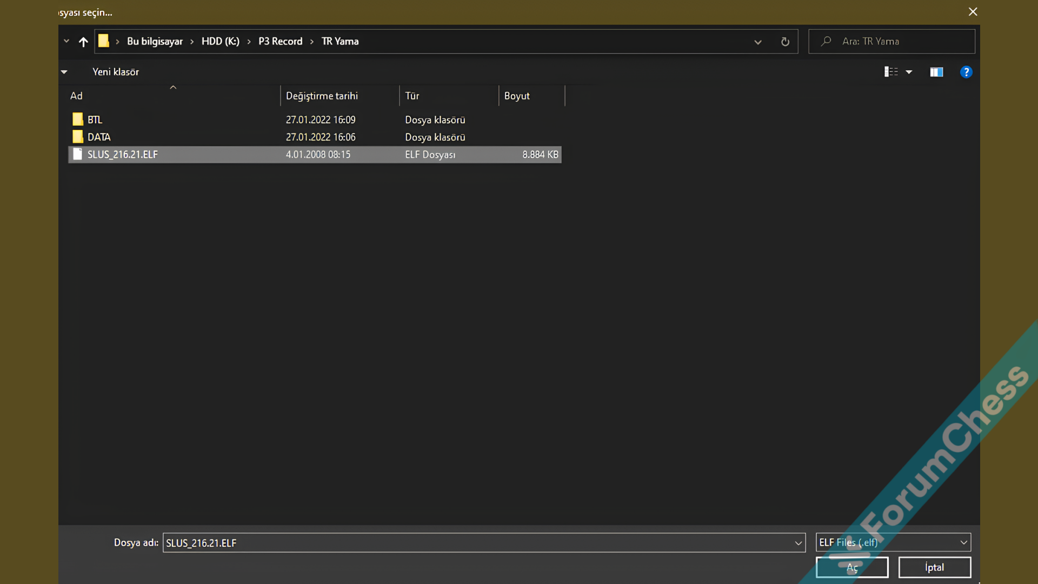Click the SLUS_216.21.ELF file icon

tap(78, 154)
